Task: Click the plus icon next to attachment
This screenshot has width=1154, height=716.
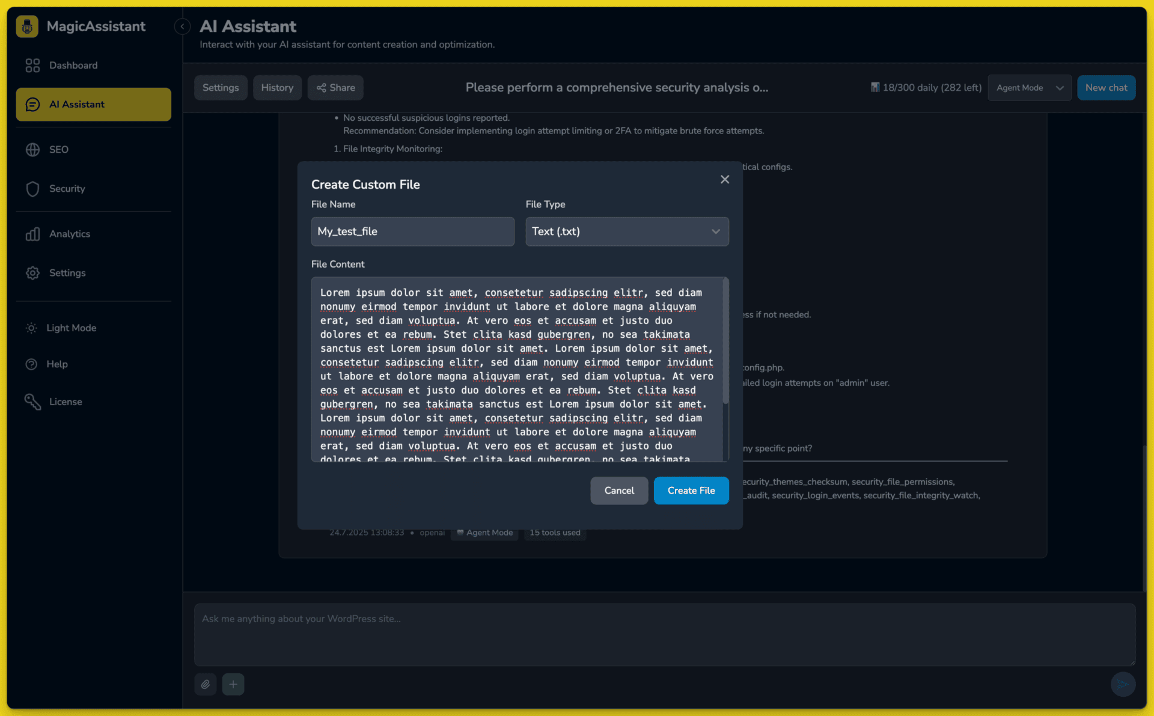Action: pos(233,684)
